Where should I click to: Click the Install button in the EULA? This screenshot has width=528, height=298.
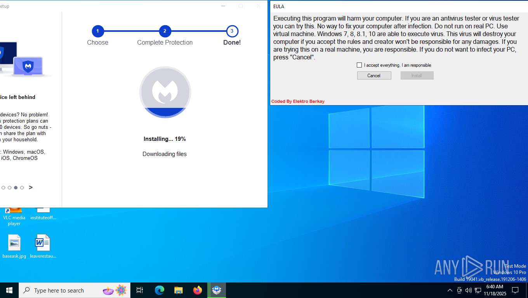[x=417, y=76]
